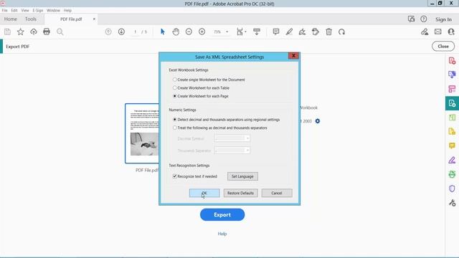Open the File menu
The height and width of the screenshot is (258, 459).
pyautogui.click(x=5, y=10)
